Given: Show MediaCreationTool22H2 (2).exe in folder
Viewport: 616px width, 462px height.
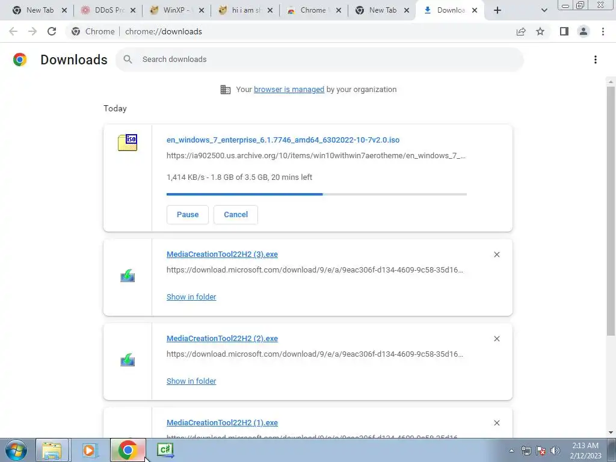Looking at the screenshot, I should point(191,381).
